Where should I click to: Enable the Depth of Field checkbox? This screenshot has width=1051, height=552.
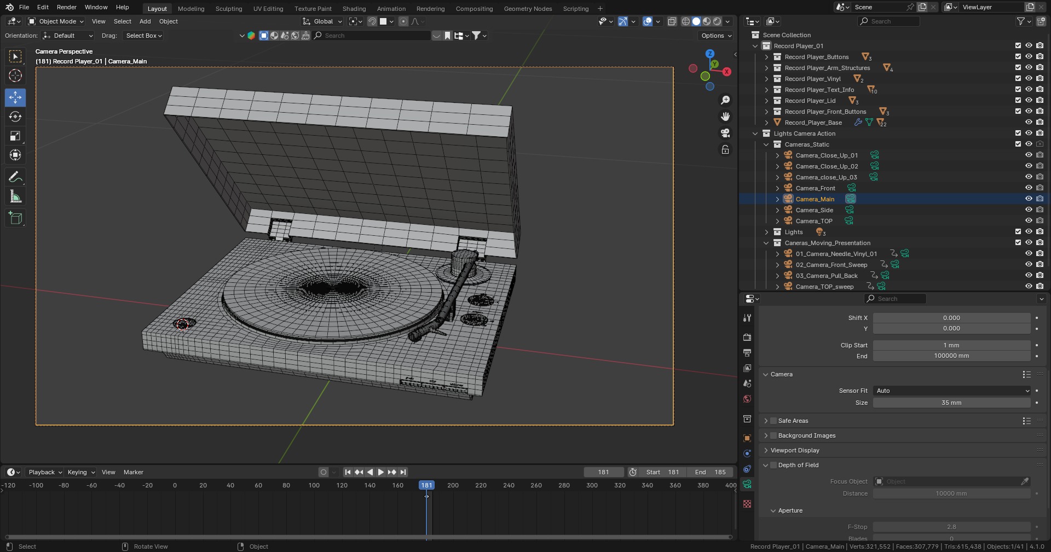pyautogui.click(x=773, y=465)
